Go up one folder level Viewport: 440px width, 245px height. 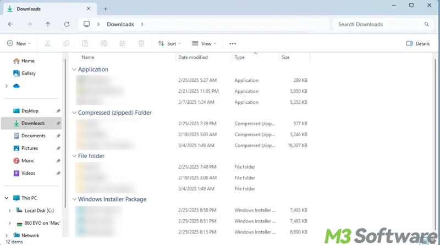point(48,24)
